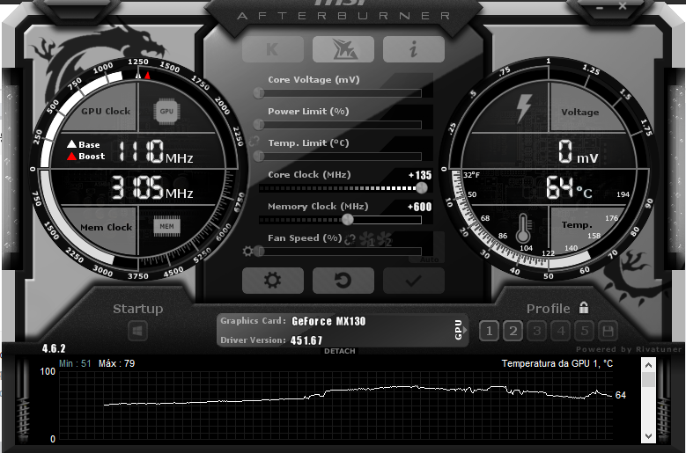Toggle the Fan Speed Auto button
This screenshot has height=453, width=686.
point(429,259)
